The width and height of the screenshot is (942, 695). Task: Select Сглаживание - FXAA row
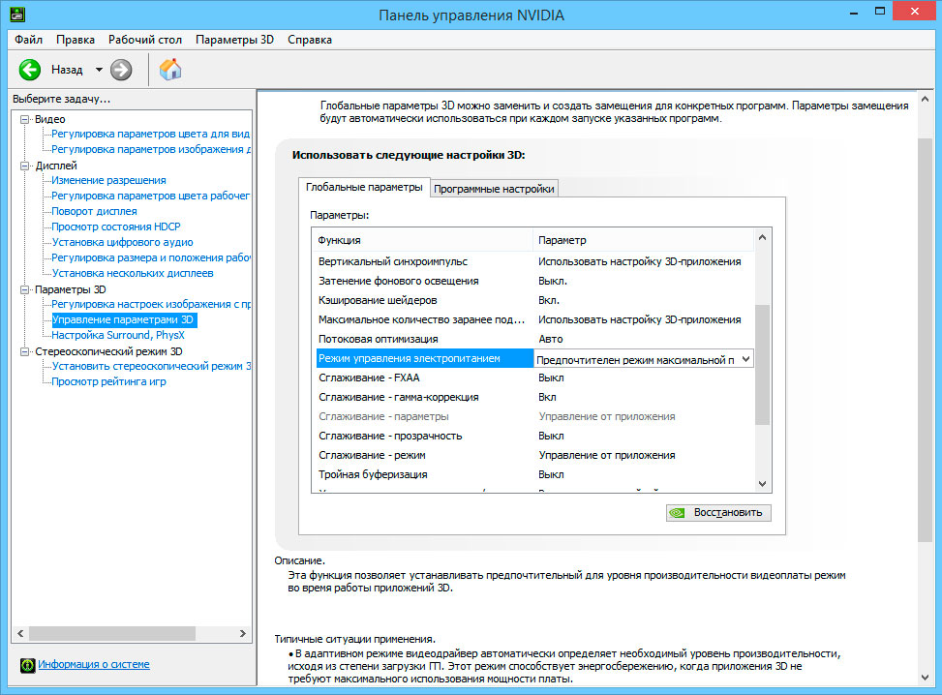pos(532,378)
